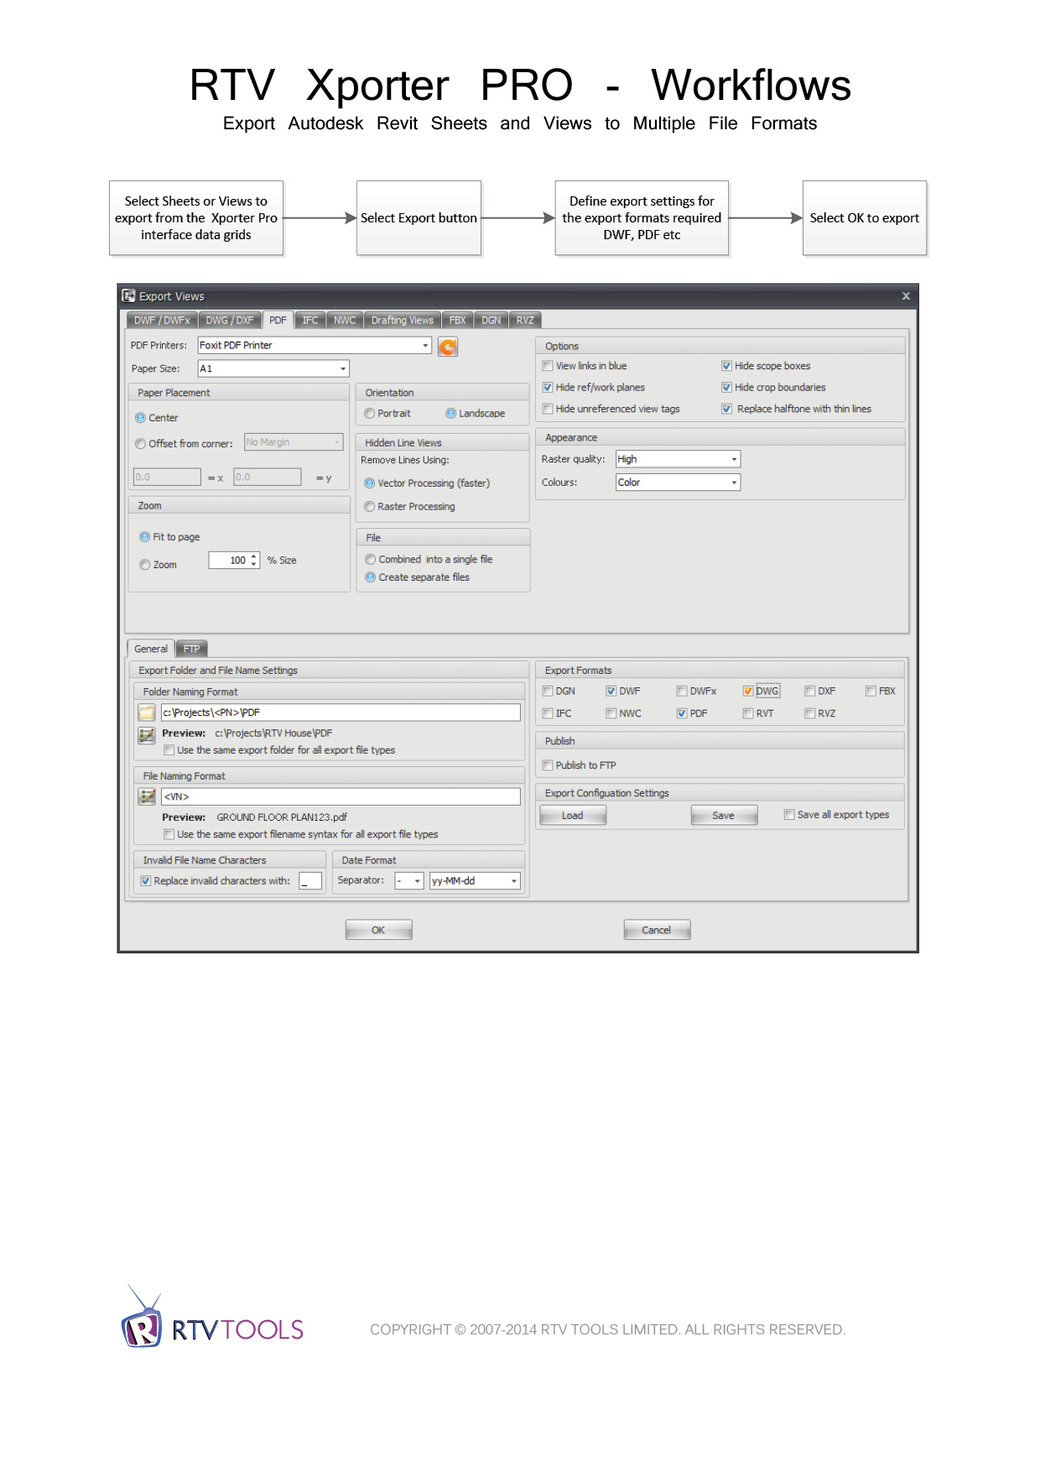This screenshot has height=1472, width=1040.
Task: Enable NWC export format checkbox
Action: [611, 713]
